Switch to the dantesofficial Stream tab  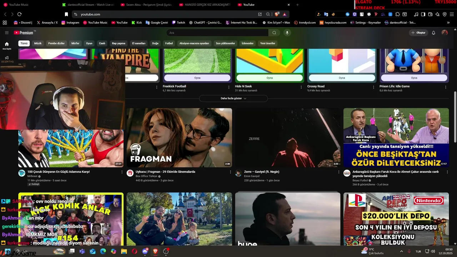[88, 5]
